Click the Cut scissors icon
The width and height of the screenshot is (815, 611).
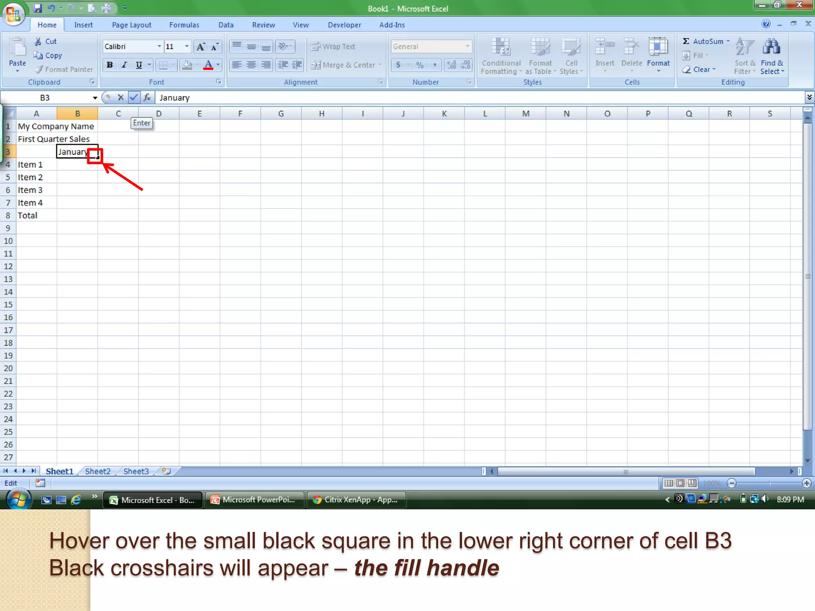[x=38, y=41]
